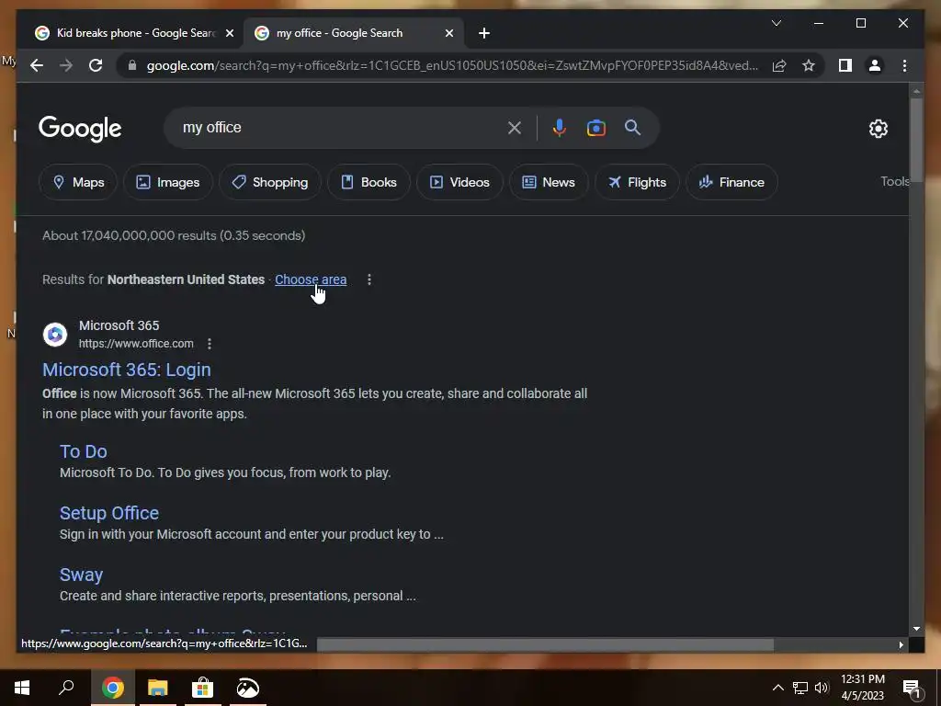Open File Explorer from taskbar

(157, 688)
